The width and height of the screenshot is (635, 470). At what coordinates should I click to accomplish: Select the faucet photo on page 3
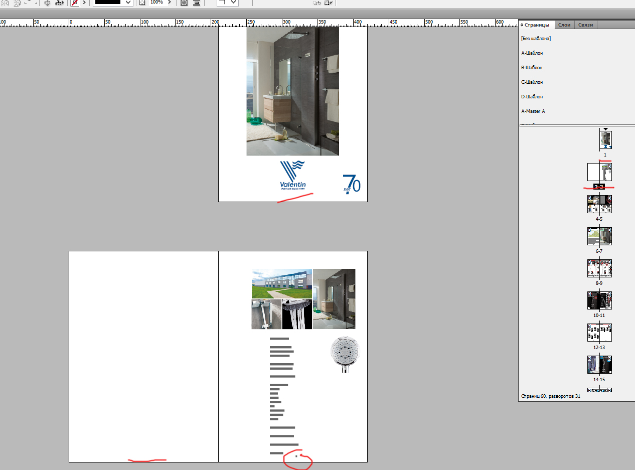coord(266,315)
